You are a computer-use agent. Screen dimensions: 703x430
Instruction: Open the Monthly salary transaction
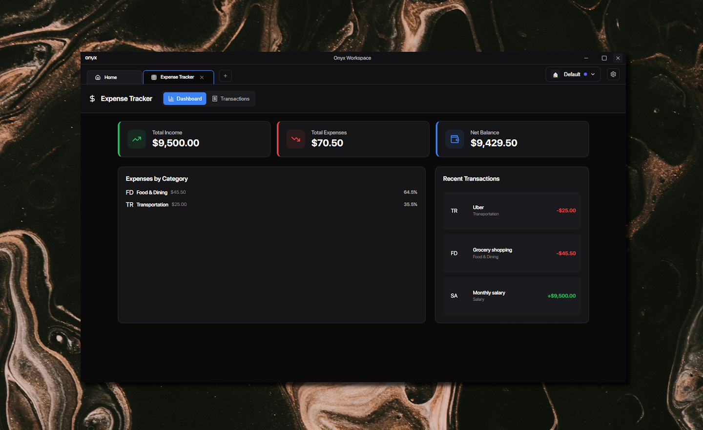[x=512, y=296]
